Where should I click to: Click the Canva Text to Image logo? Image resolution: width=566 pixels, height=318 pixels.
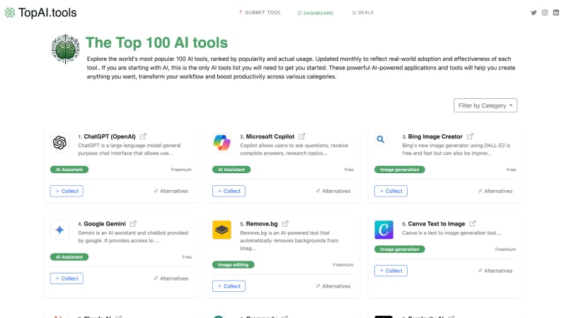click(x=384, y=230)
